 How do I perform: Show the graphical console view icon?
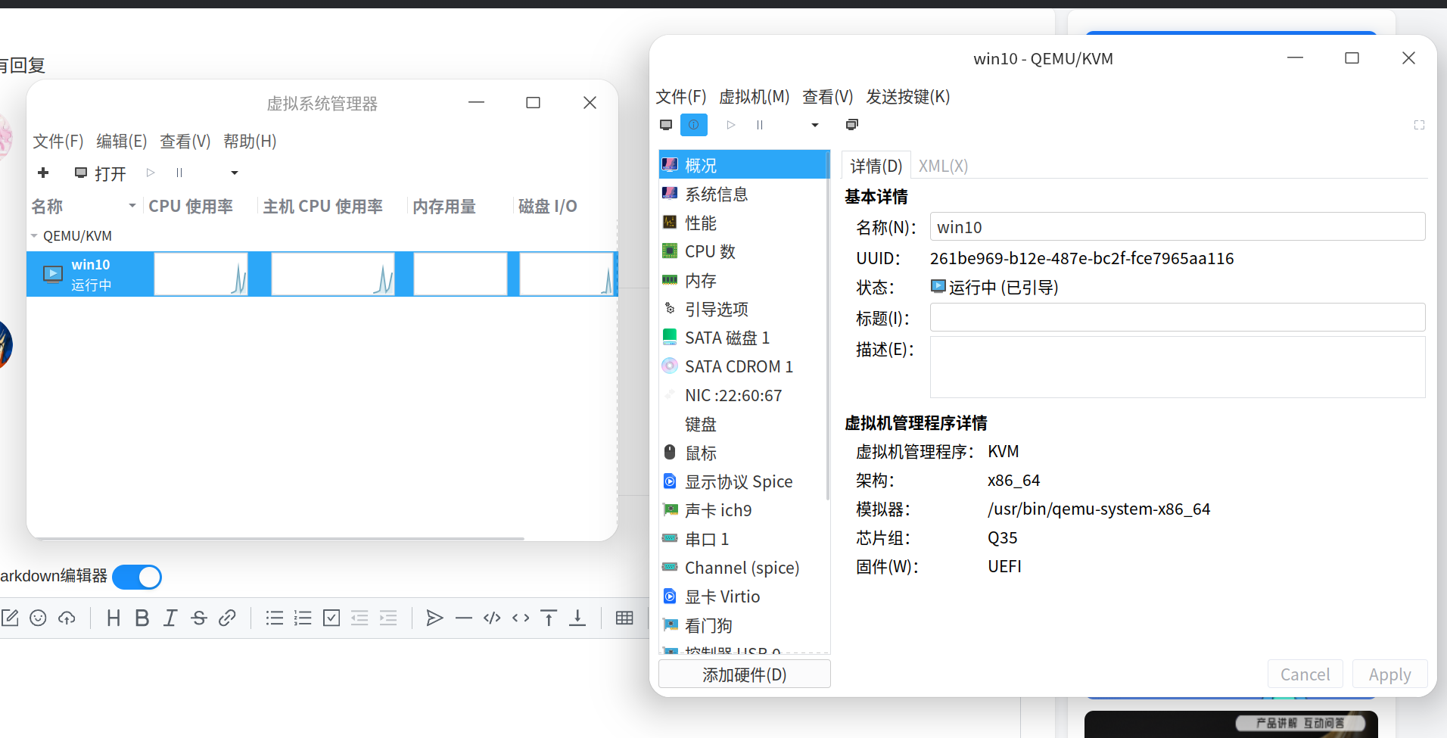click(666, 125)
